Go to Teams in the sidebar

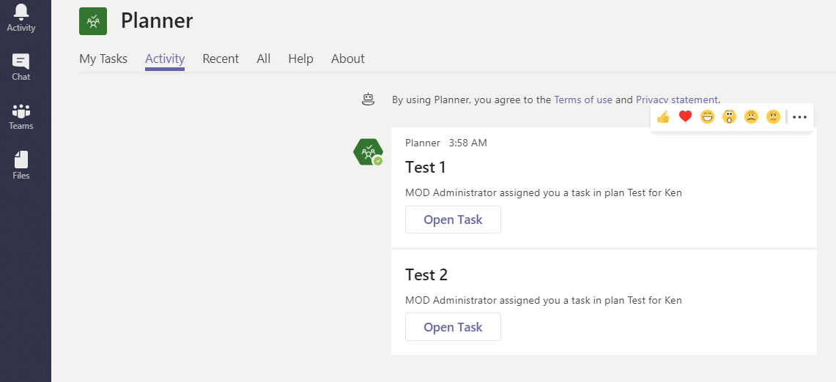coord(21,116)
